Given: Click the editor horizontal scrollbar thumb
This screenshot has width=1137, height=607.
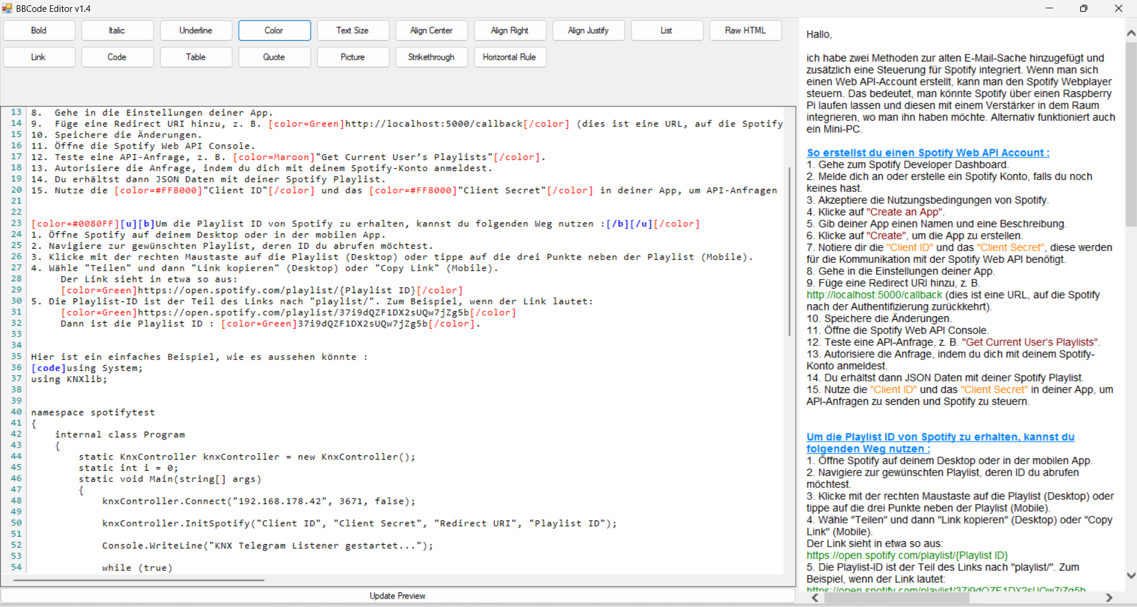Looking at the screenshot, I should (x=139, y=580).
